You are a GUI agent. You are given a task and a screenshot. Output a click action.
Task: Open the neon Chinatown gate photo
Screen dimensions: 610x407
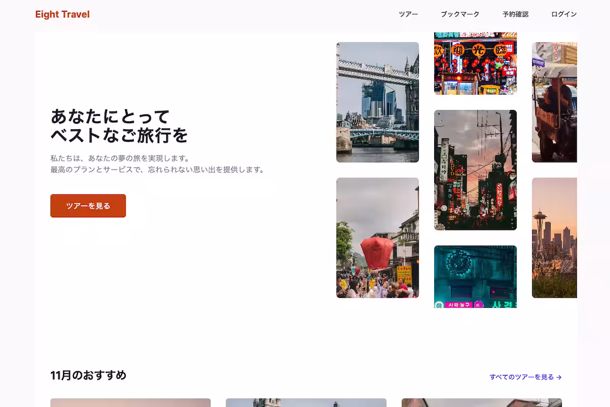(475, 61)
